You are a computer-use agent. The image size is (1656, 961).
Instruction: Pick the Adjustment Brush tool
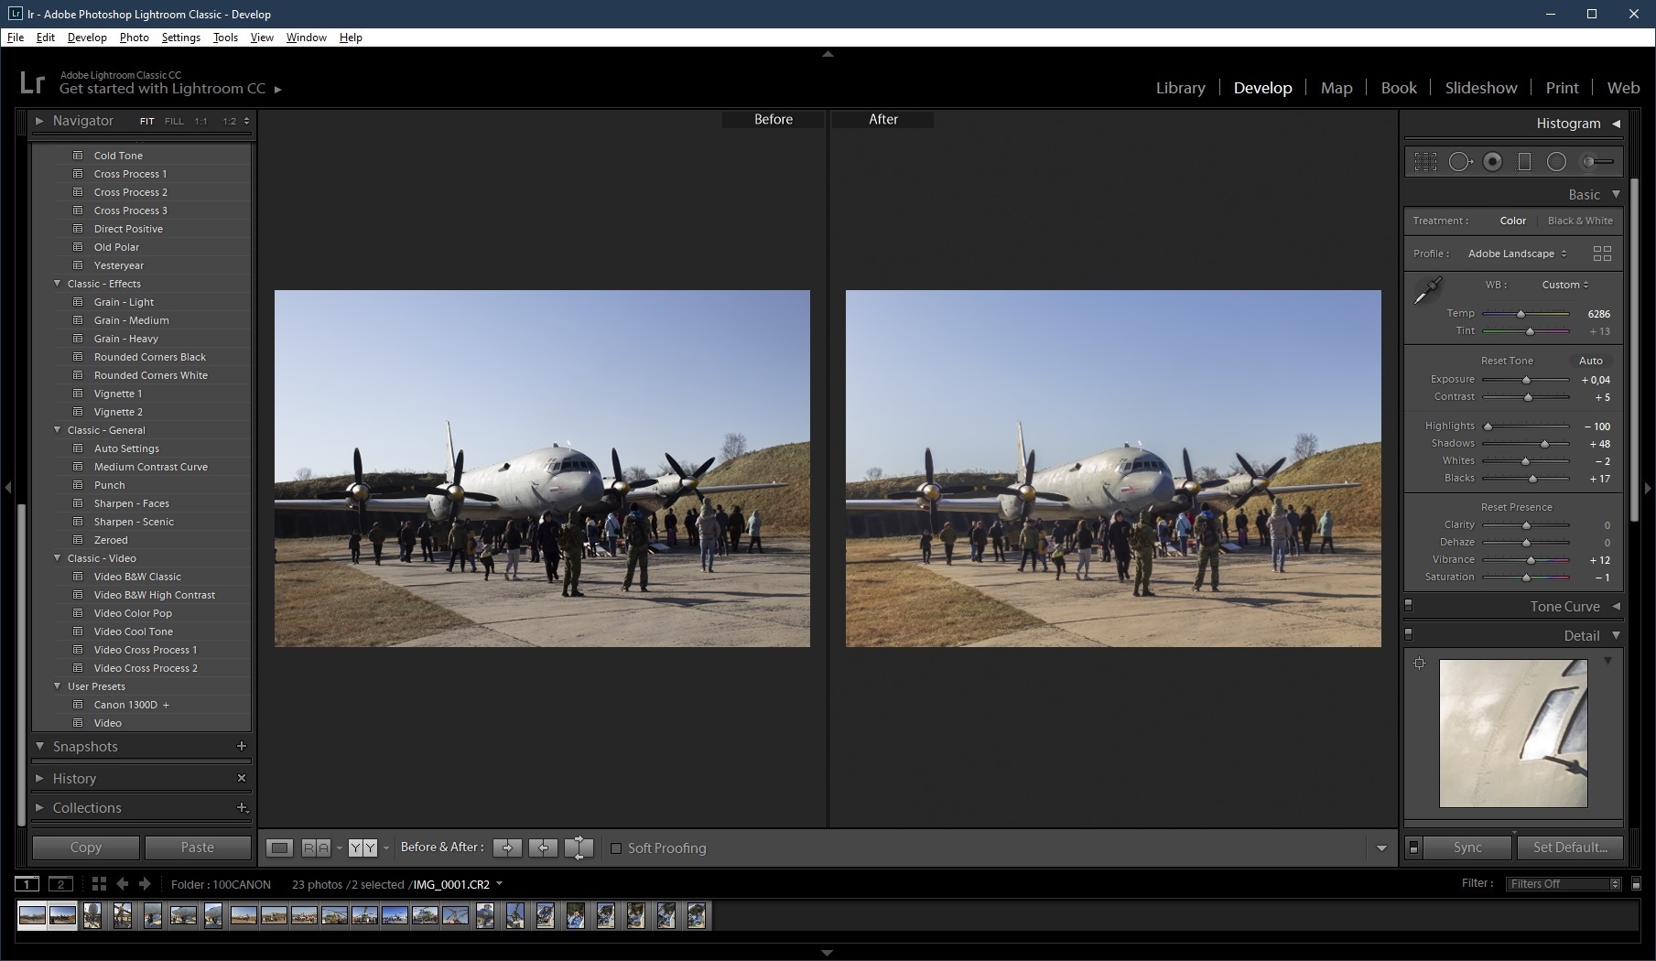1599,162
